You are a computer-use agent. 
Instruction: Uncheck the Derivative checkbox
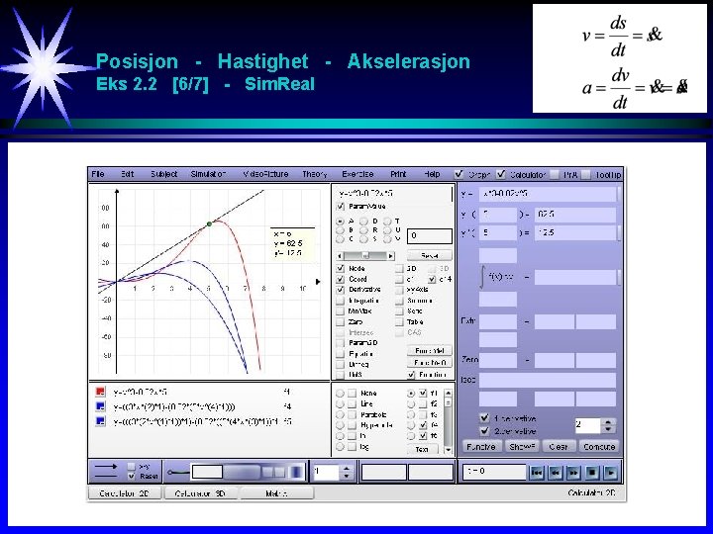(340, 289)
